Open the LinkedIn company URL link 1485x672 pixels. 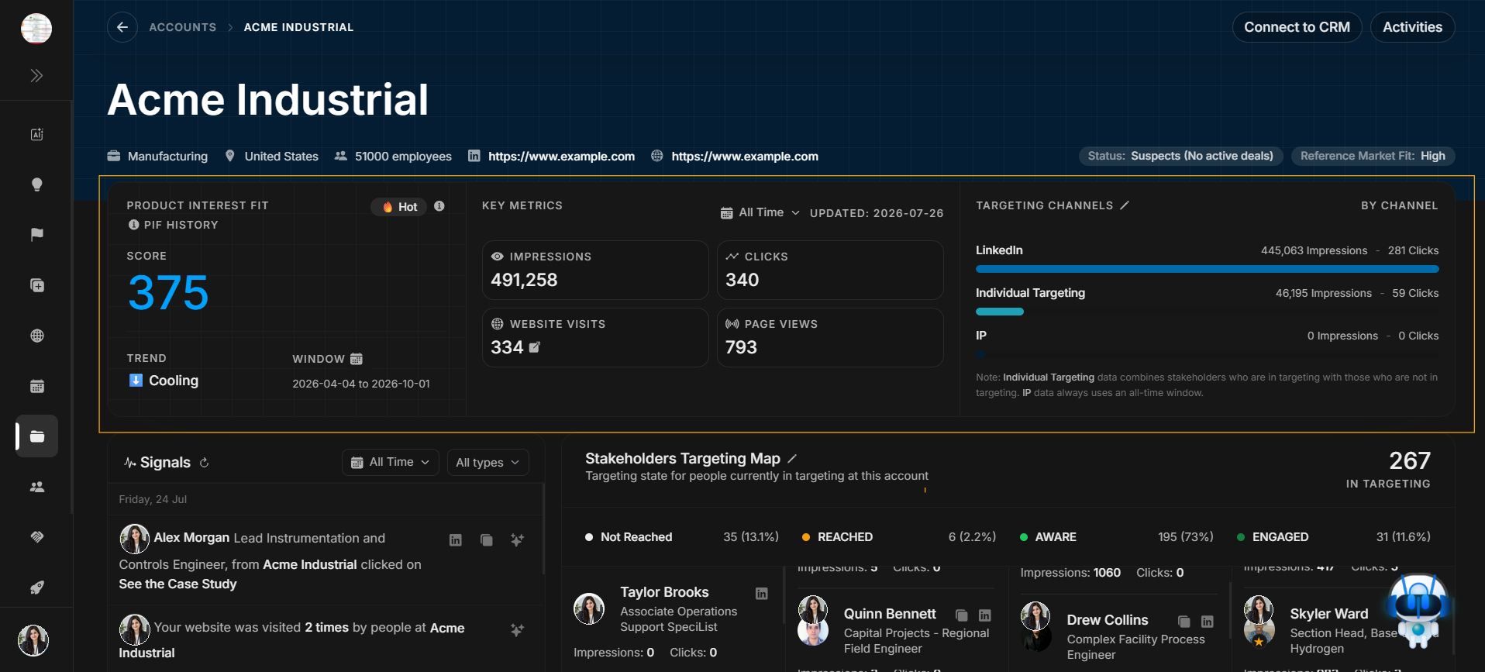tap(561, 157)
